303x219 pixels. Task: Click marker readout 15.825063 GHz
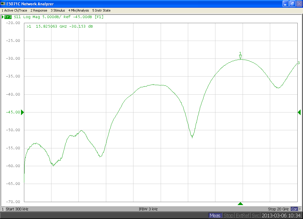51,26
